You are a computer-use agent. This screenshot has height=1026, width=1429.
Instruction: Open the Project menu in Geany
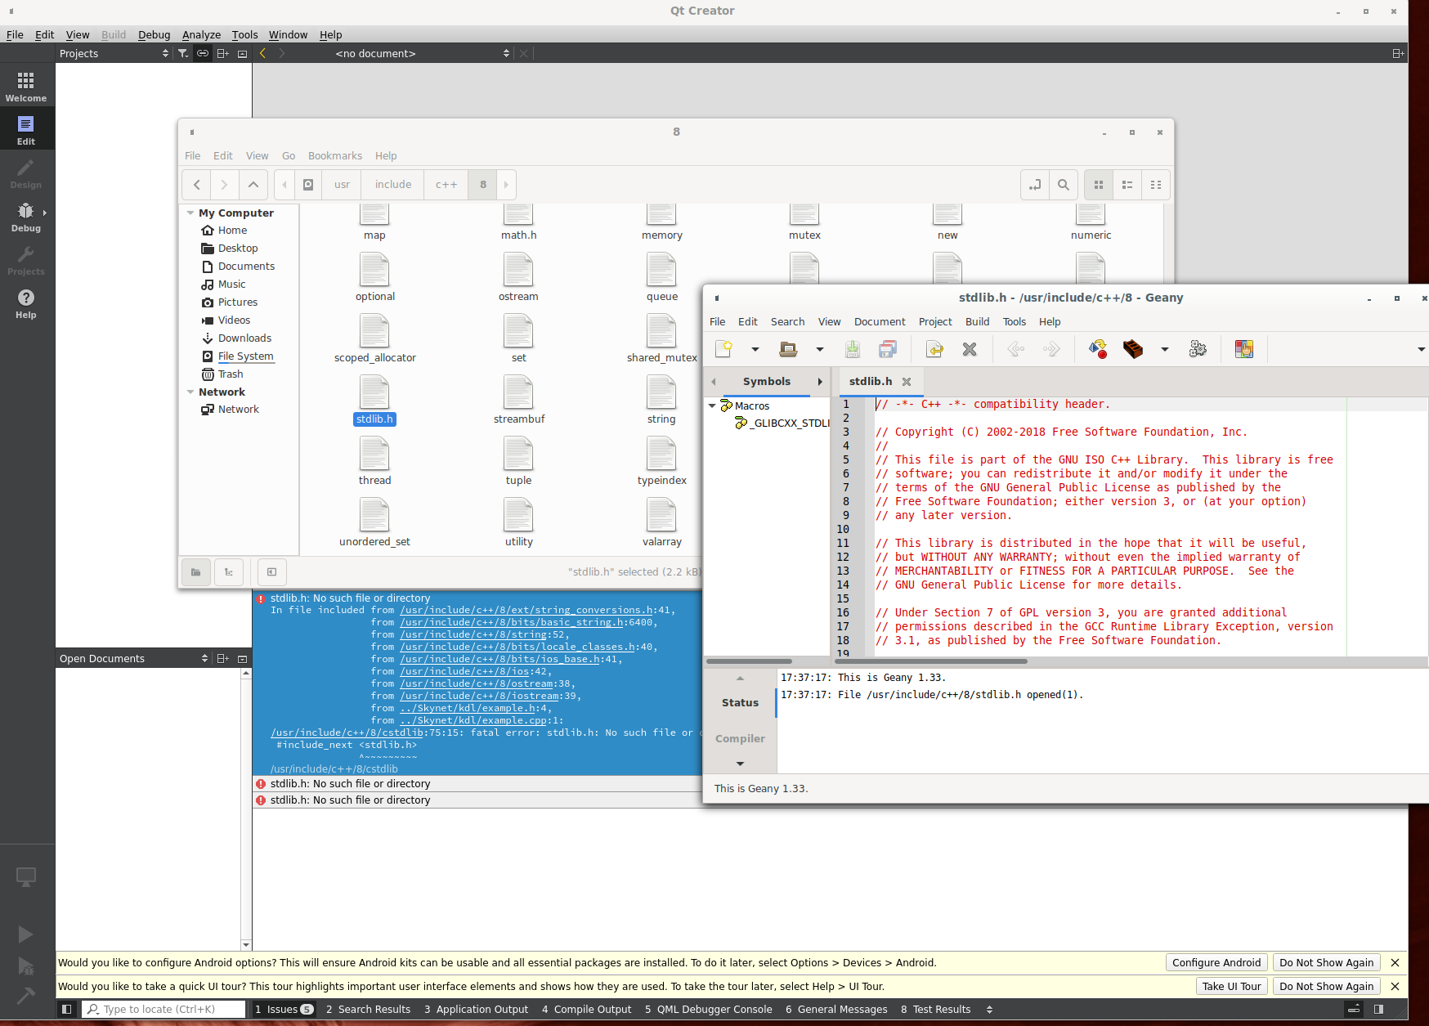click(935, 322)
